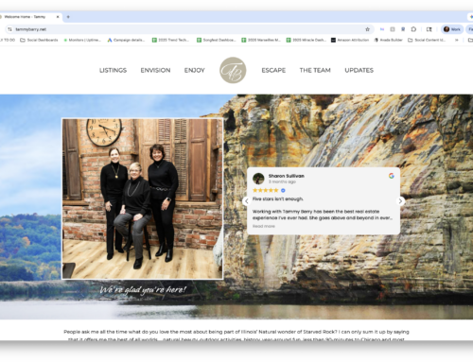473x362 pixels.
Task: Close the Welcome Home - Tammy tab
Action: click(58, 17)
